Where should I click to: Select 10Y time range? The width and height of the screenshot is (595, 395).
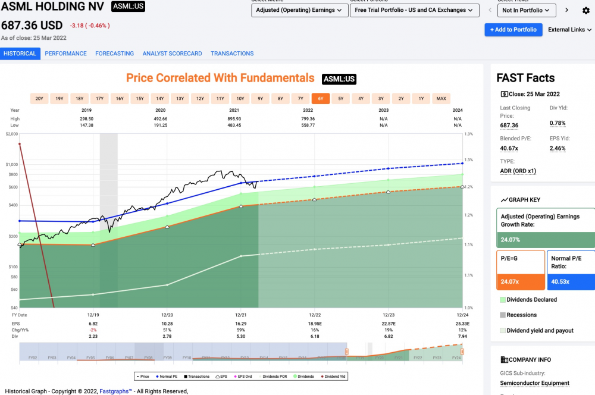(240, 99)
